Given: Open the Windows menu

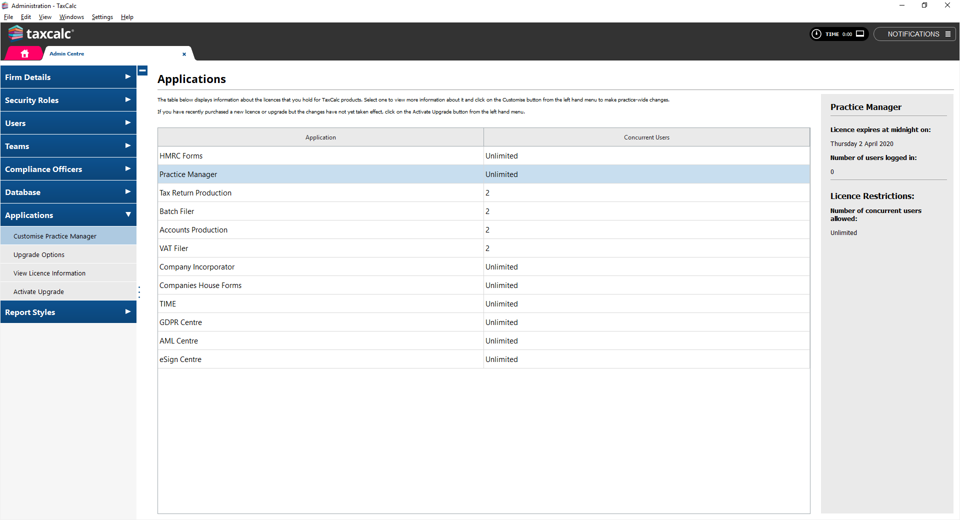Looking at the screenshot, I should [x=71, y=17].
